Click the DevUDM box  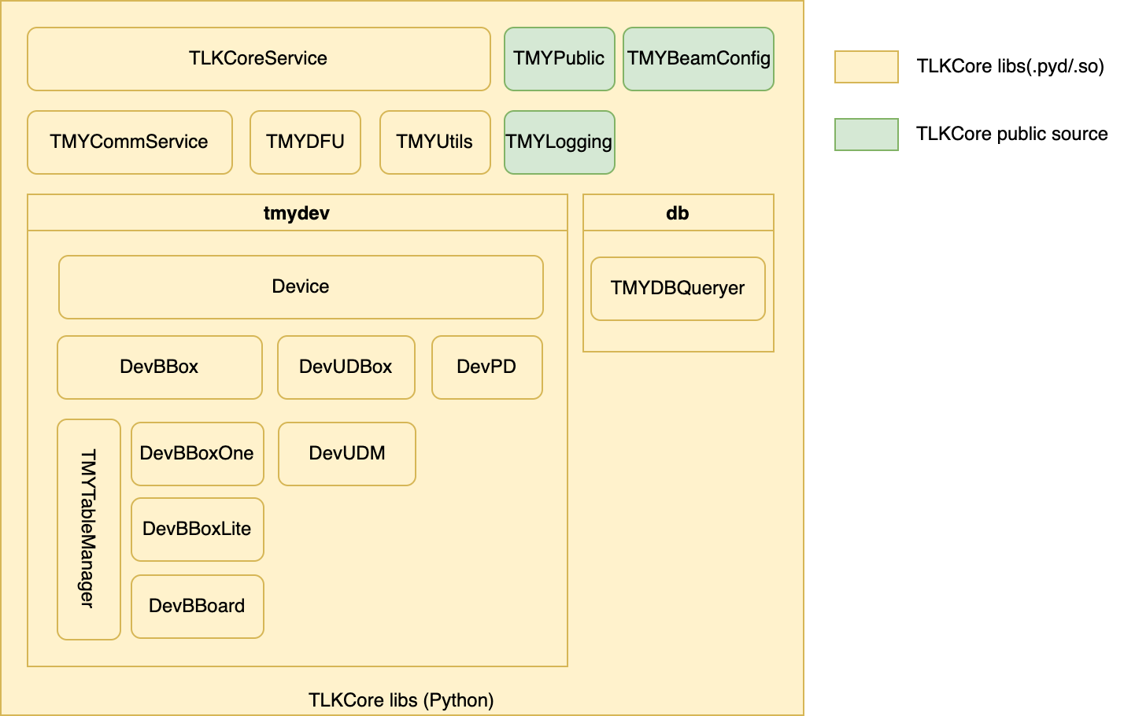347,454
